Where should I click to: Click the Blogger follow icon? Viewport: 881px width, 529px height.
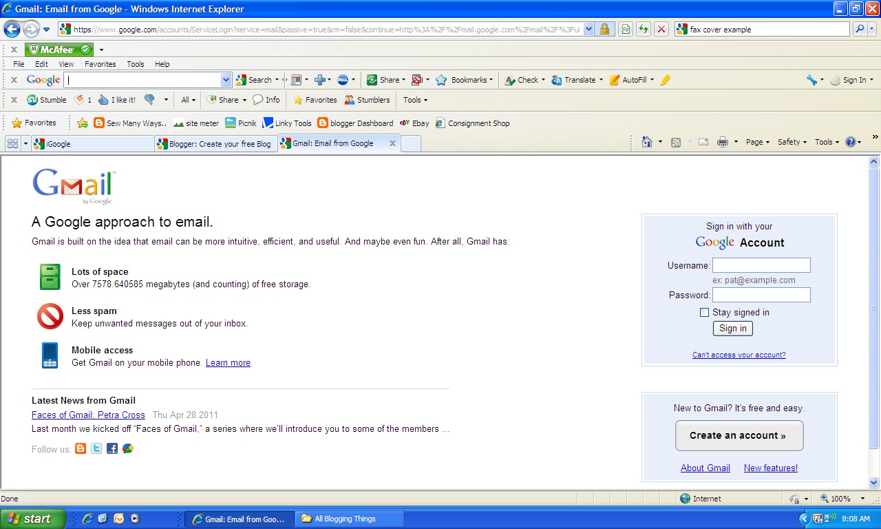coord(81,448)
